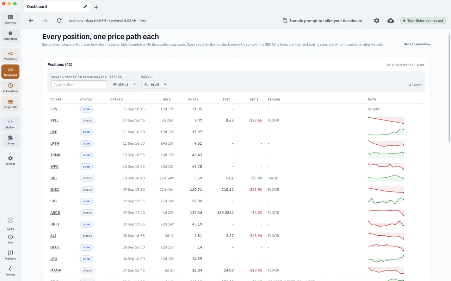
Task: Click the forward navigation arrow
Action: tap(45, 21)
